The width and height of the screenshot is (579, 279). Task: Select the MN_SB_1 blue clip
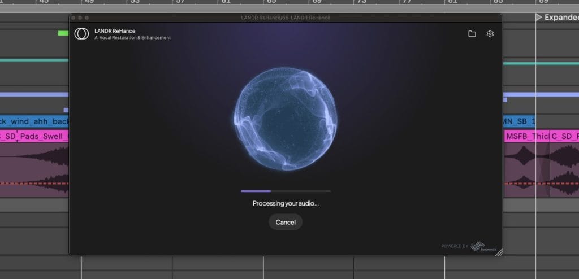click(x=518, y=121)
